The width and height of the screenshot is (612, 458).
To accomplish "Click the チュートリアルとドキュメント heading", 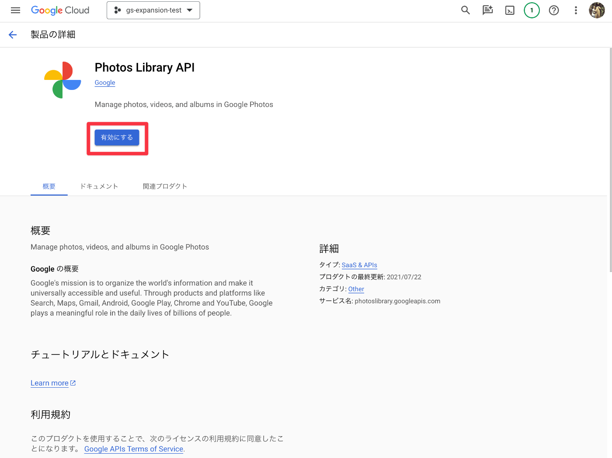I will (x=100, y=355).
